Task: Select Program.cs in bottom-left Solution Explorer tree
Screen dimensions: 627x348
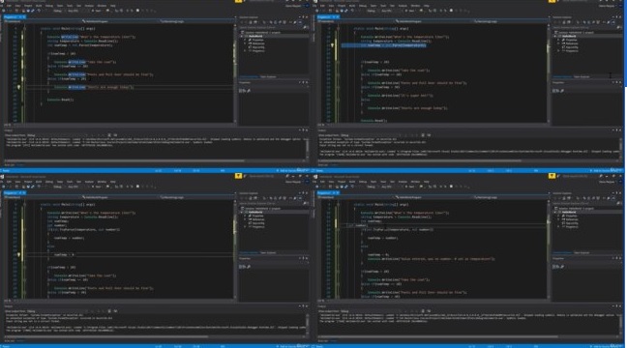Action: click(258, 227)
